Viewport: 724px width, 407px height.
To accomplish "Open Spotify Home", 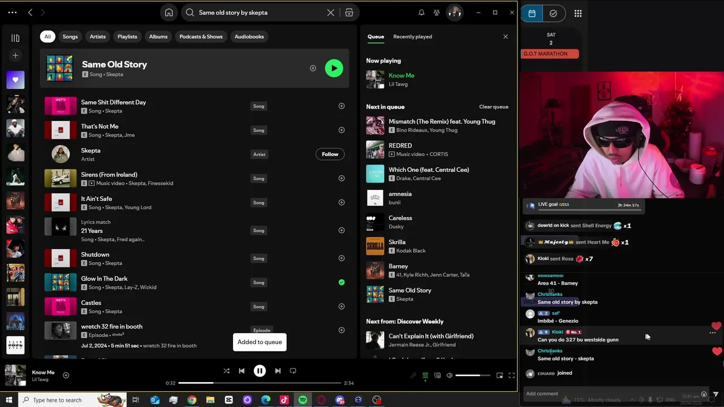I will (x=169, y=12).
